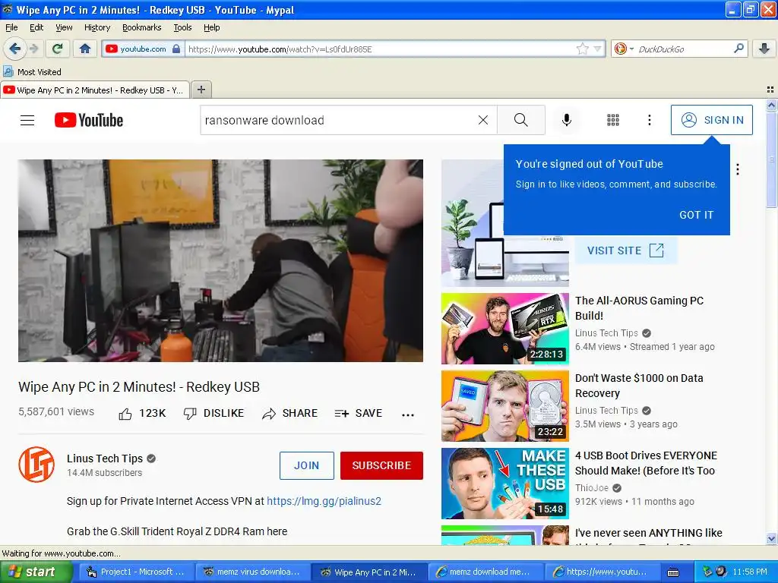Open the Windows start button
The height and width of the screenshot is (583, 778).
(x=36, y=572)
